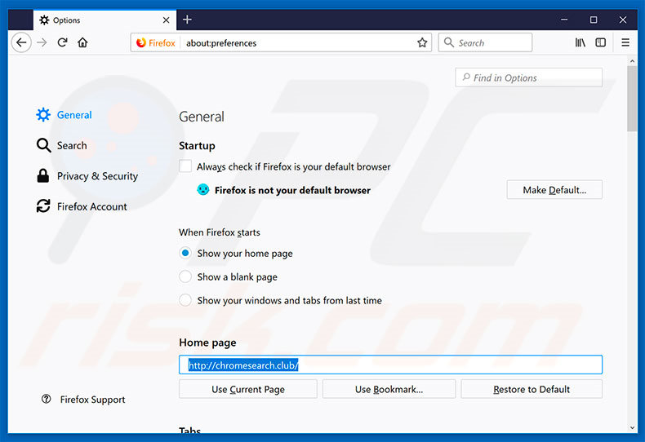This screenshot has width=645, height=442.
Task: Click the Search magnifier icon in sidebar
Action: click(43, 145)
